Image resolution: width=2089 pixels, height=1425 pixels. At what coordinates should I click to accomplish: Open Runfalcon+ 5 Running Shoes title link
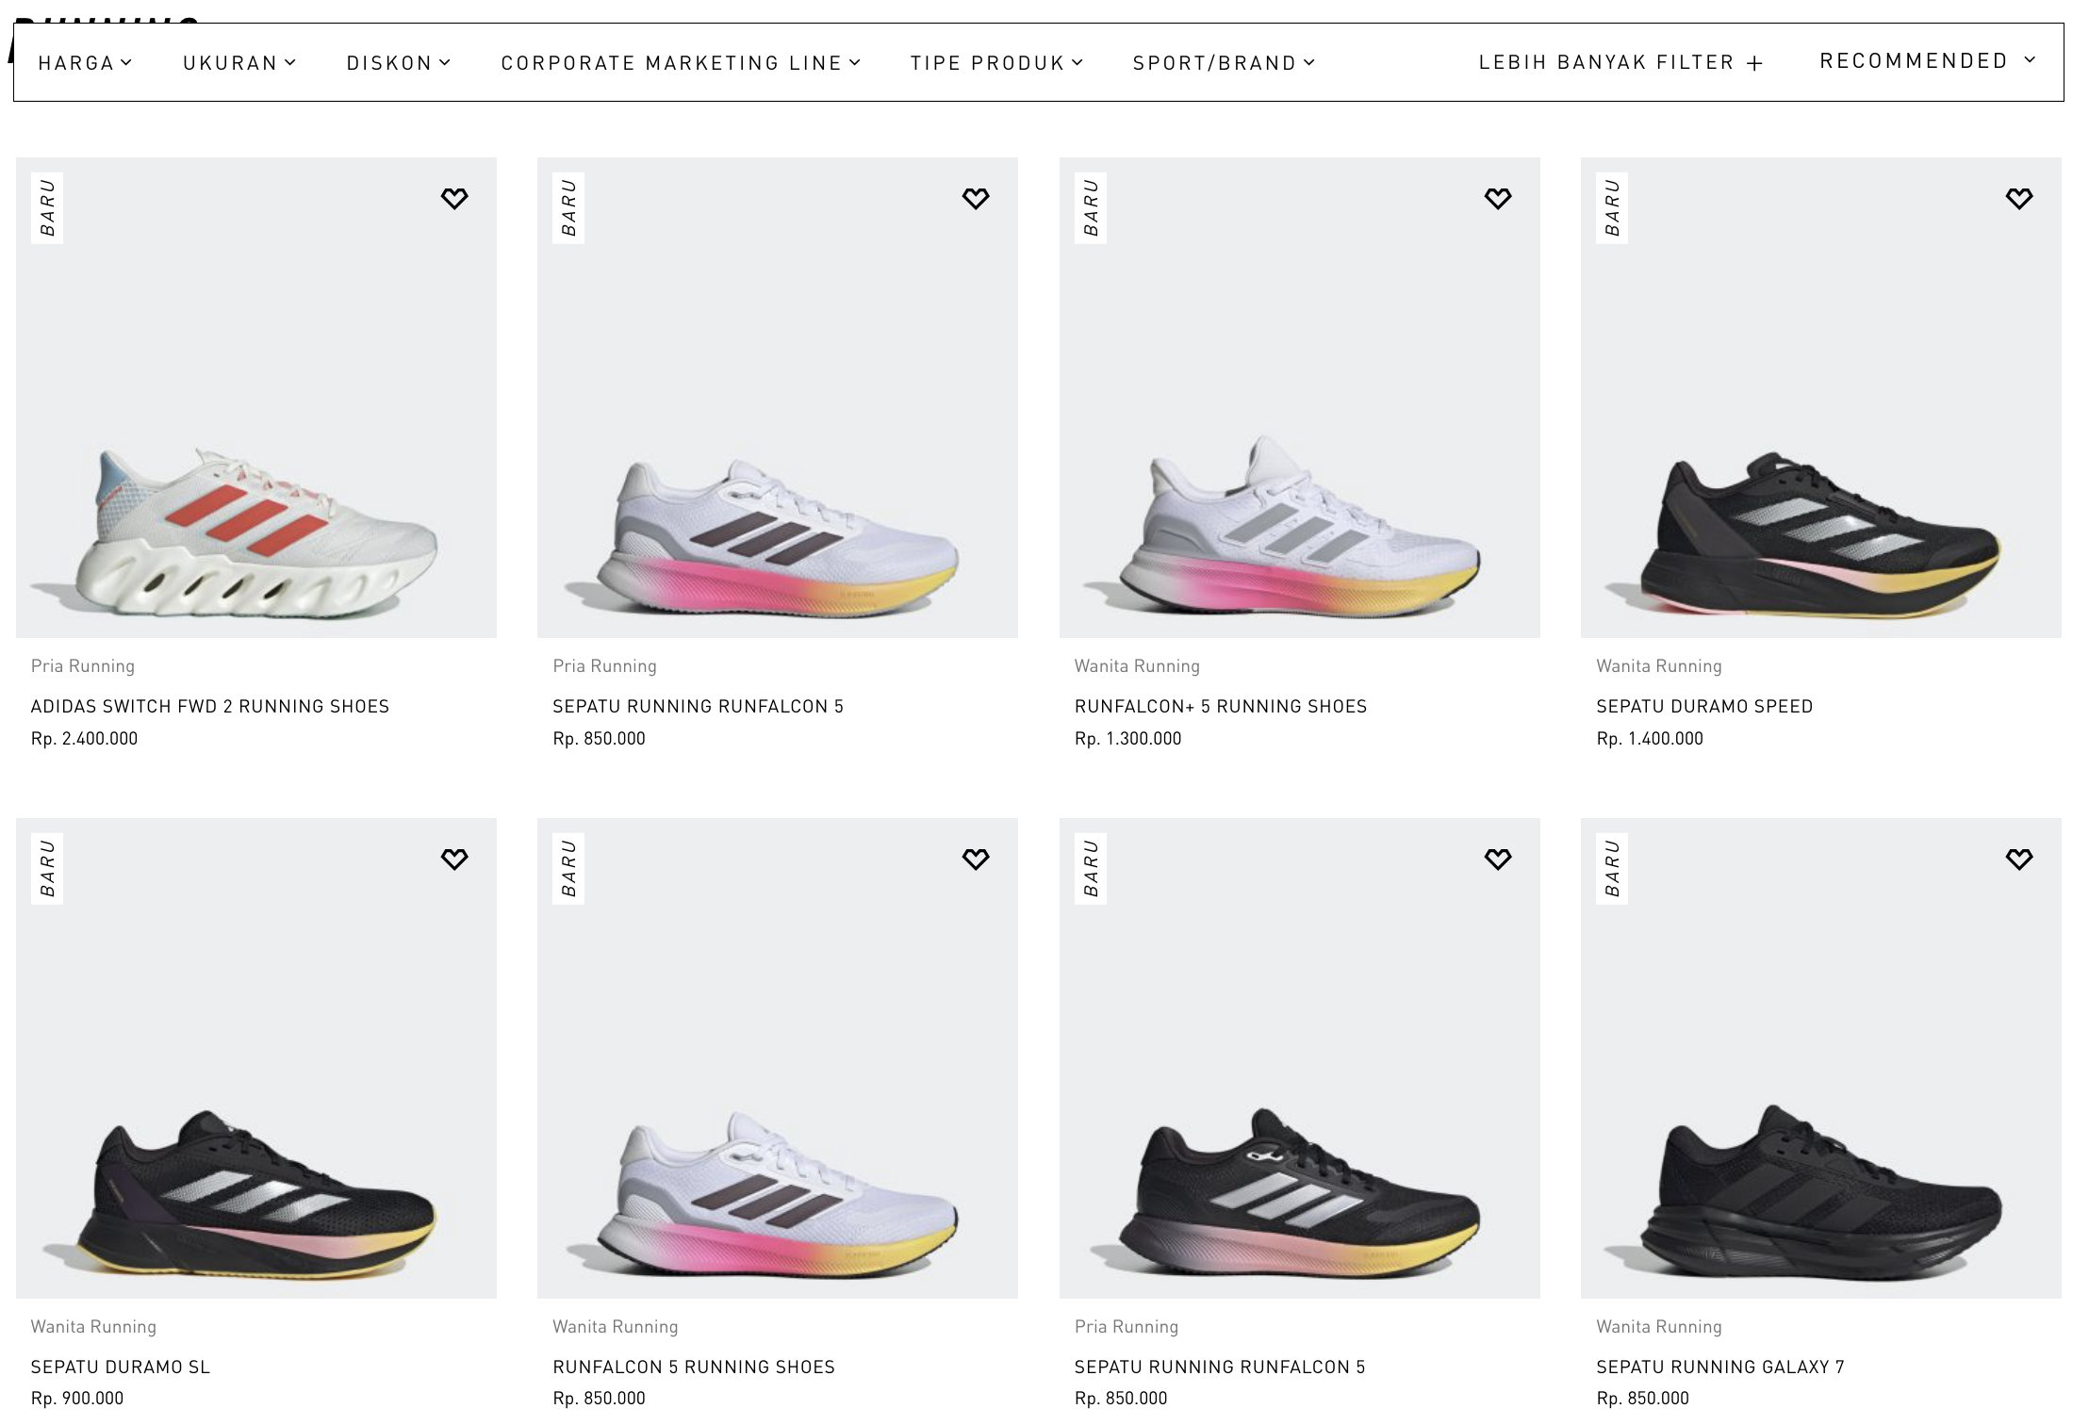click(x=1221, y=706)
